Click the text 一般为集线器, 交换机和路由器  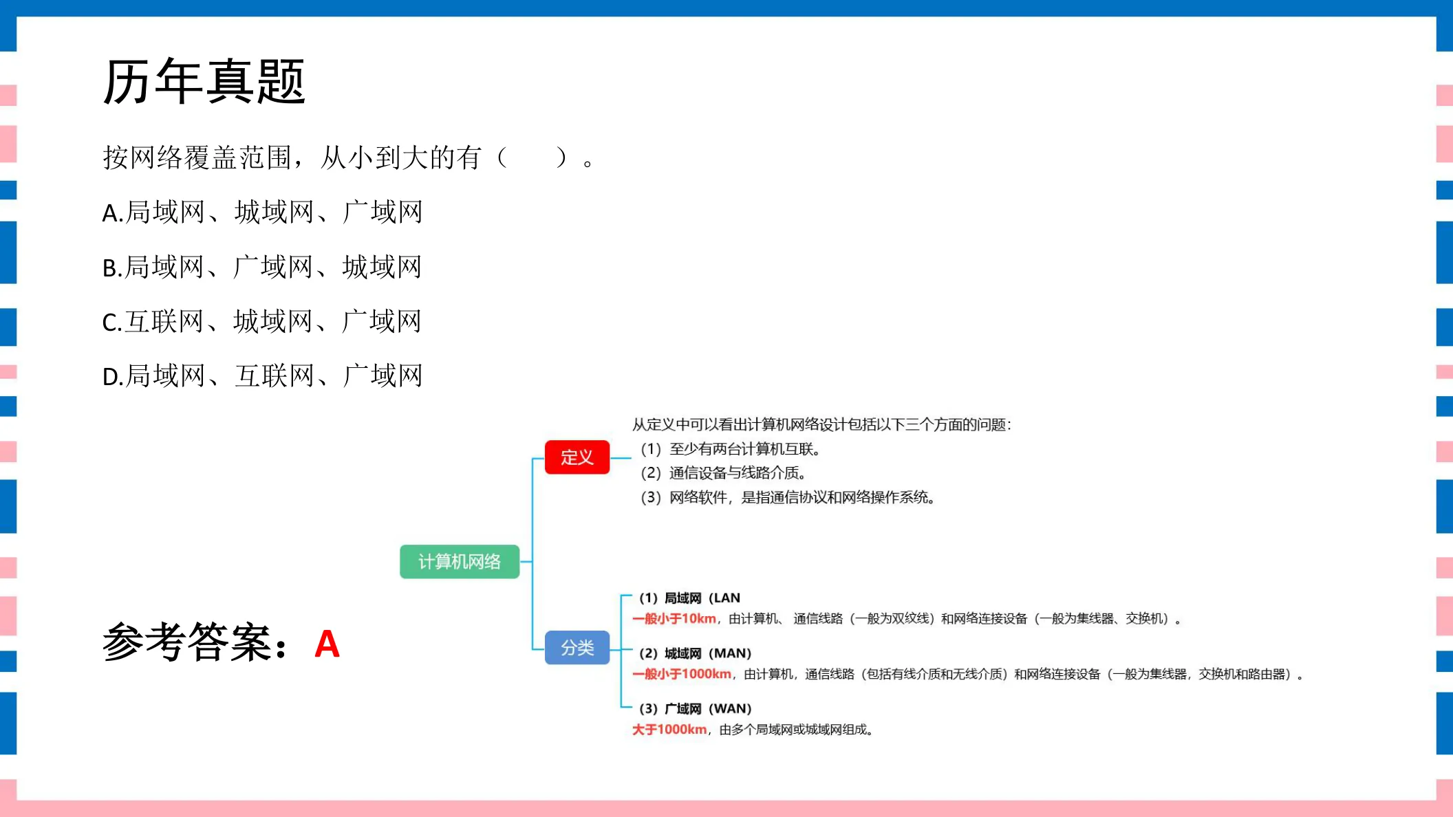tap(1205, 674)
